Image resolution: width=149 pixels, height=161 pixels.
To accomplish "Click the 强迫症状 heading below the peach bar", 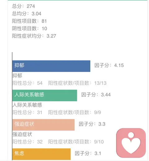I will (22, 134).
